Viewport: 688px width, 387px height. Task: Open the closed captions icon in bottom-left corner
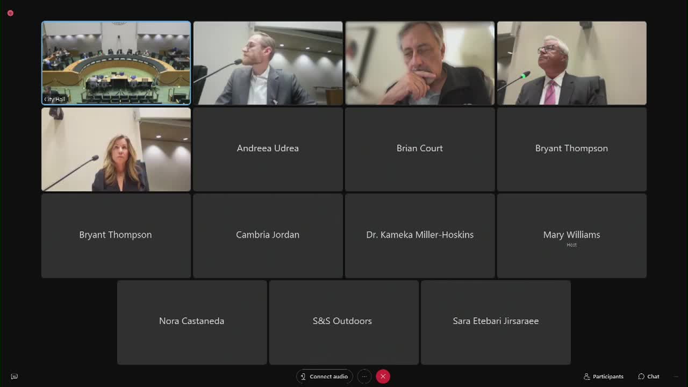[x=15, y=376]
